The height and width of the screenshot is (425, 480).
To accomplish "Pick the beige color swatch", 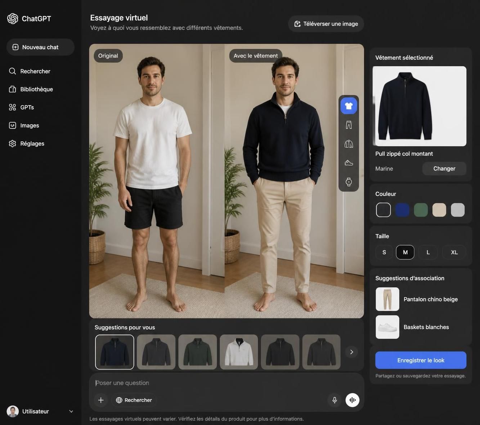I will [x=439, y=210].
